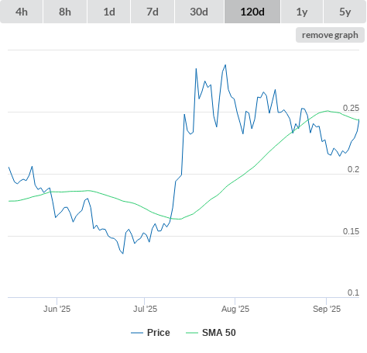Click the 0.2 price gridline label
Screen dimensions: 367x353
[x=353, y=169]
